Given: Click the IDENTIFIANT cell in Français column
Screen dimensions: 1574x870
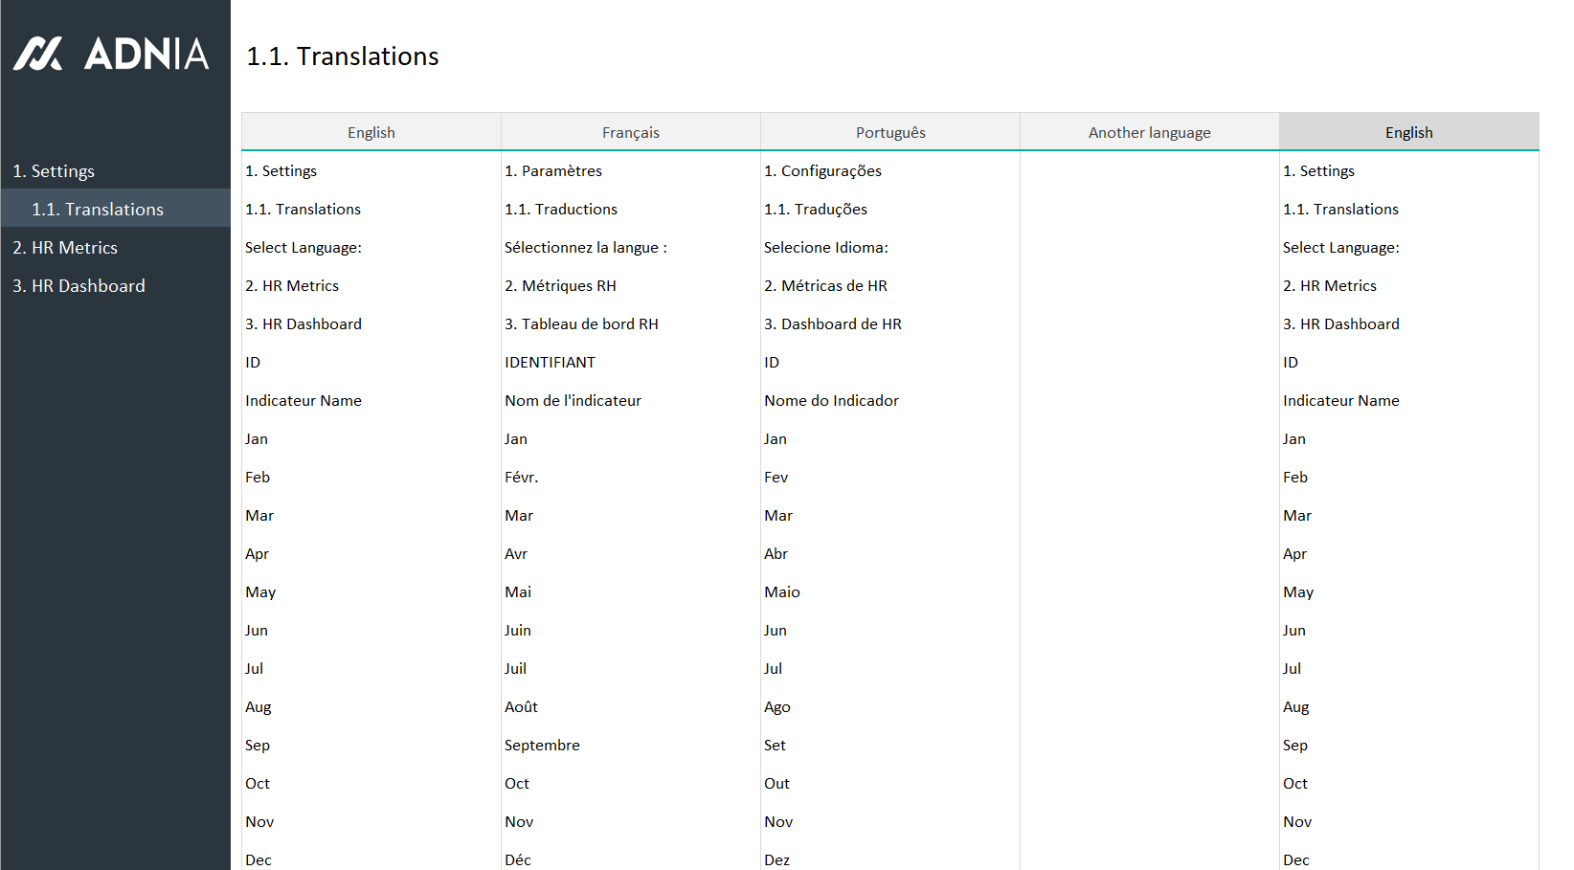Looking at the screenshot, I should click(550, 363).
